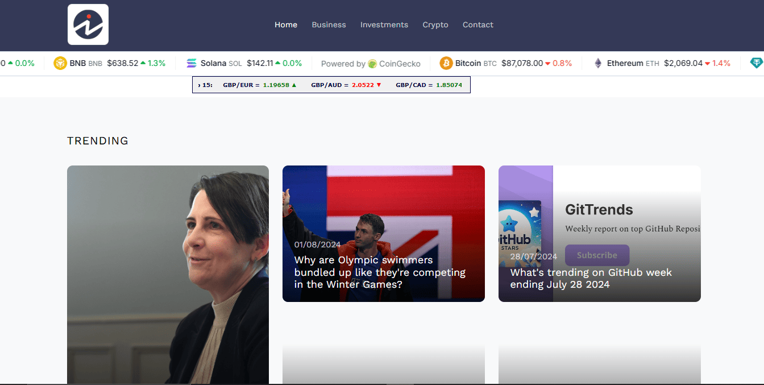This screenshot has height=385, width=764.
Task: Select the Ethereum ticker name
Action: [625, 63]
